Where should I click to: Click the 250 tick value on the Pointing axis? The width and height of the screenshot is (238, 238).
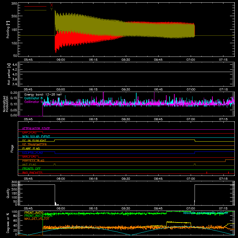(x=14, y=4)
